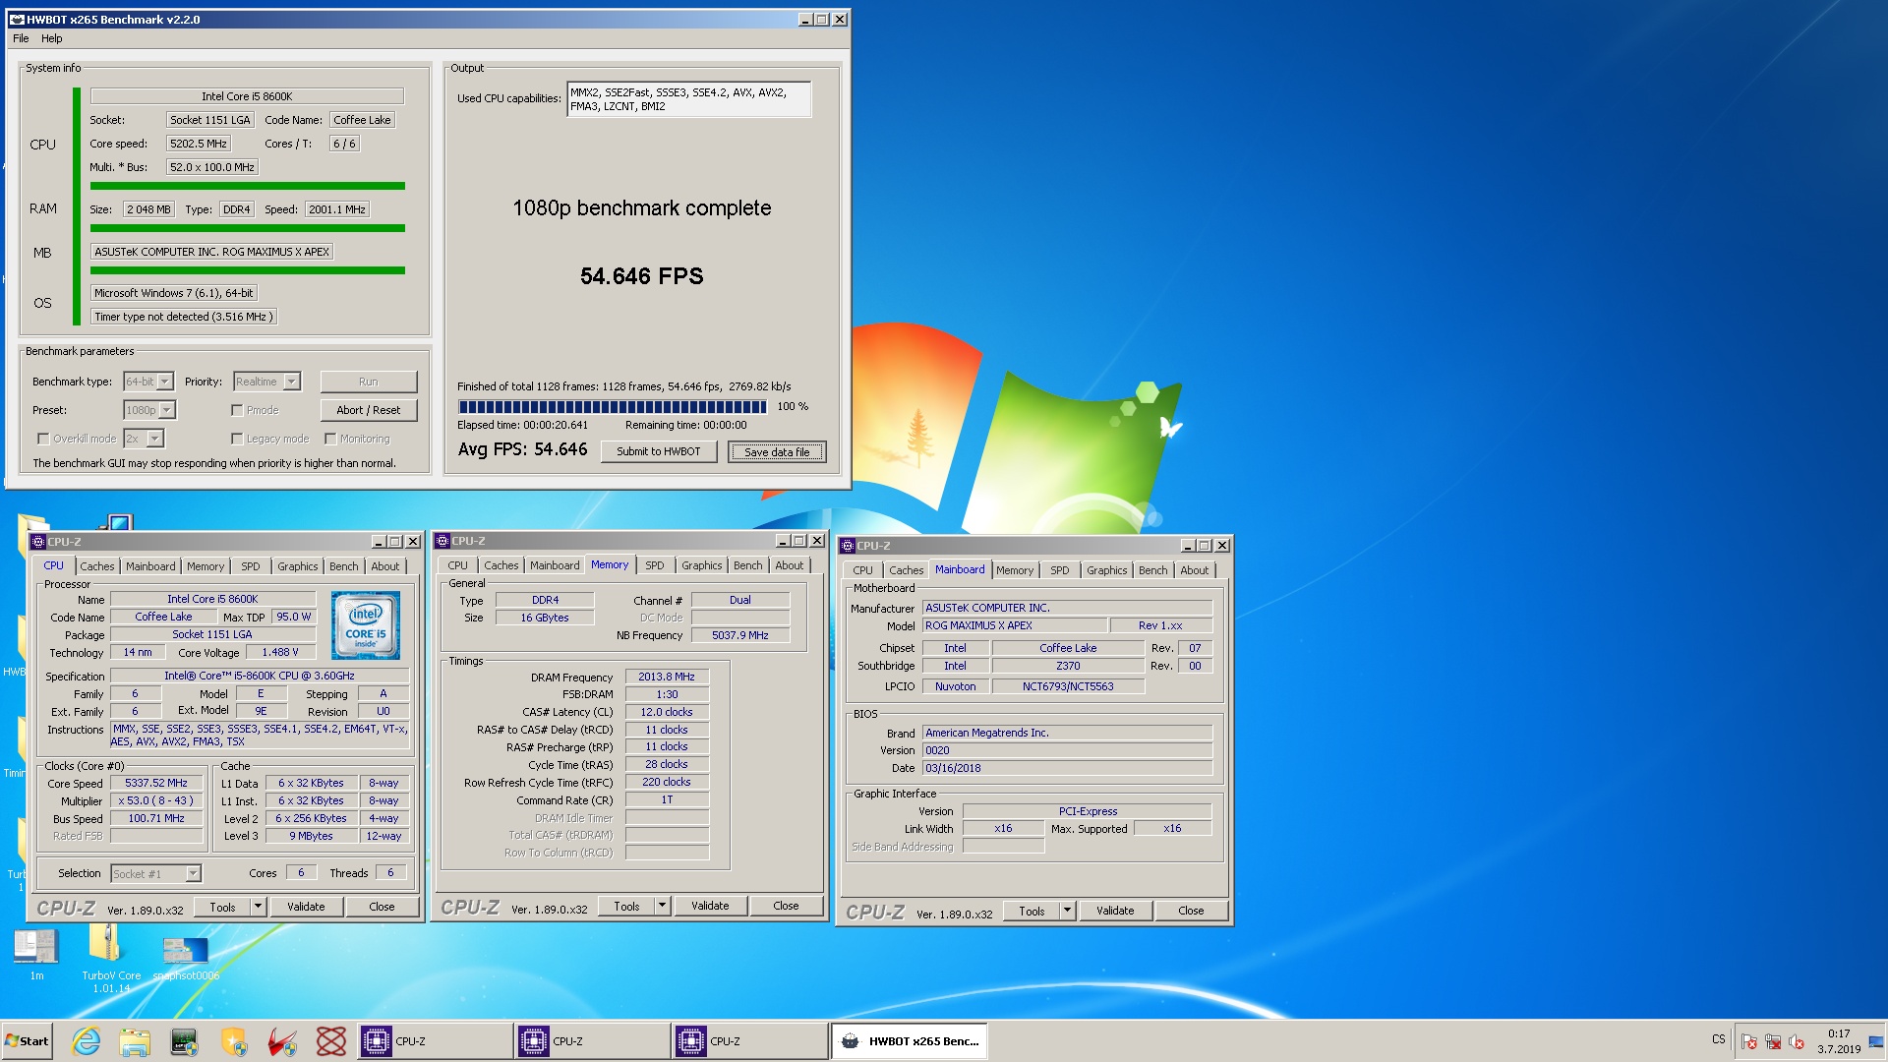Open the red atom-shaped taskbar icon
Image resolution: width=1888 pixels, height=1062 pixels.
coord(331,1041)
